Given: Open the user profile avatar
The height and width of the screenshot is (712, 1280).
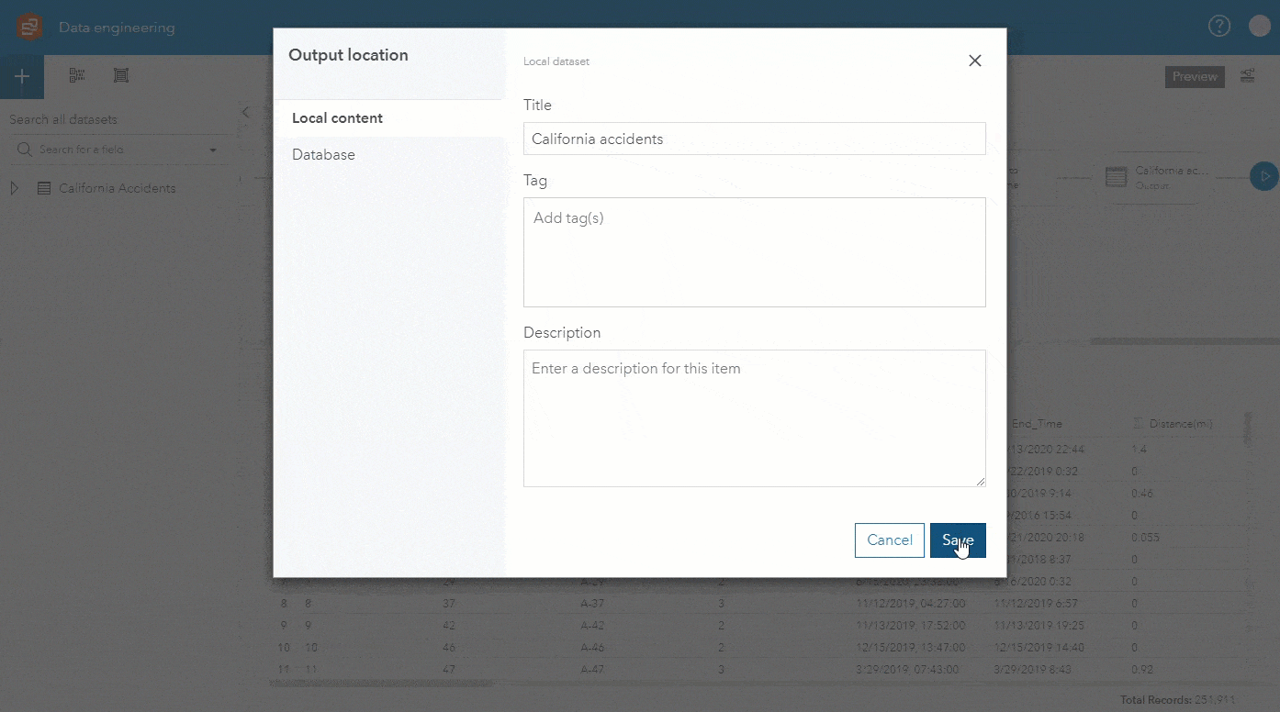Looking at the screenshot, I should coord(1259,25).
